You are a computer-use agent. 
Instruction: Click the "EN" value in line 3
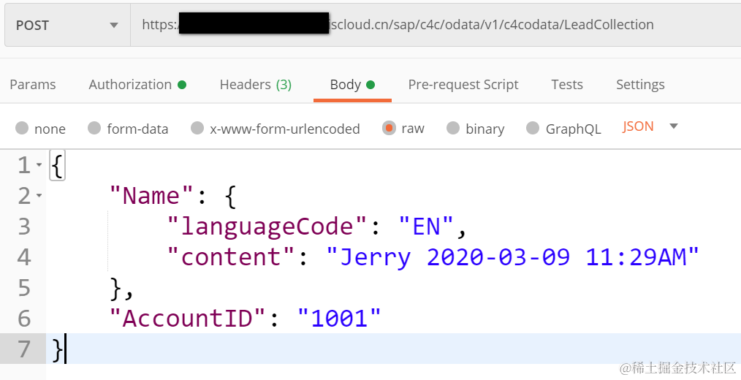pyautogui.click(x=426, y=227)
